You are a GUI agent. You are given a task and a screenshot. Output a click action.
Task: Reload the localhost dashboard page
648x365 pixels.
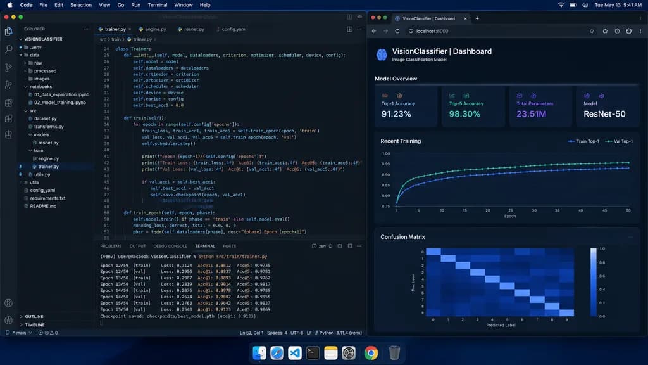point(397,31)
